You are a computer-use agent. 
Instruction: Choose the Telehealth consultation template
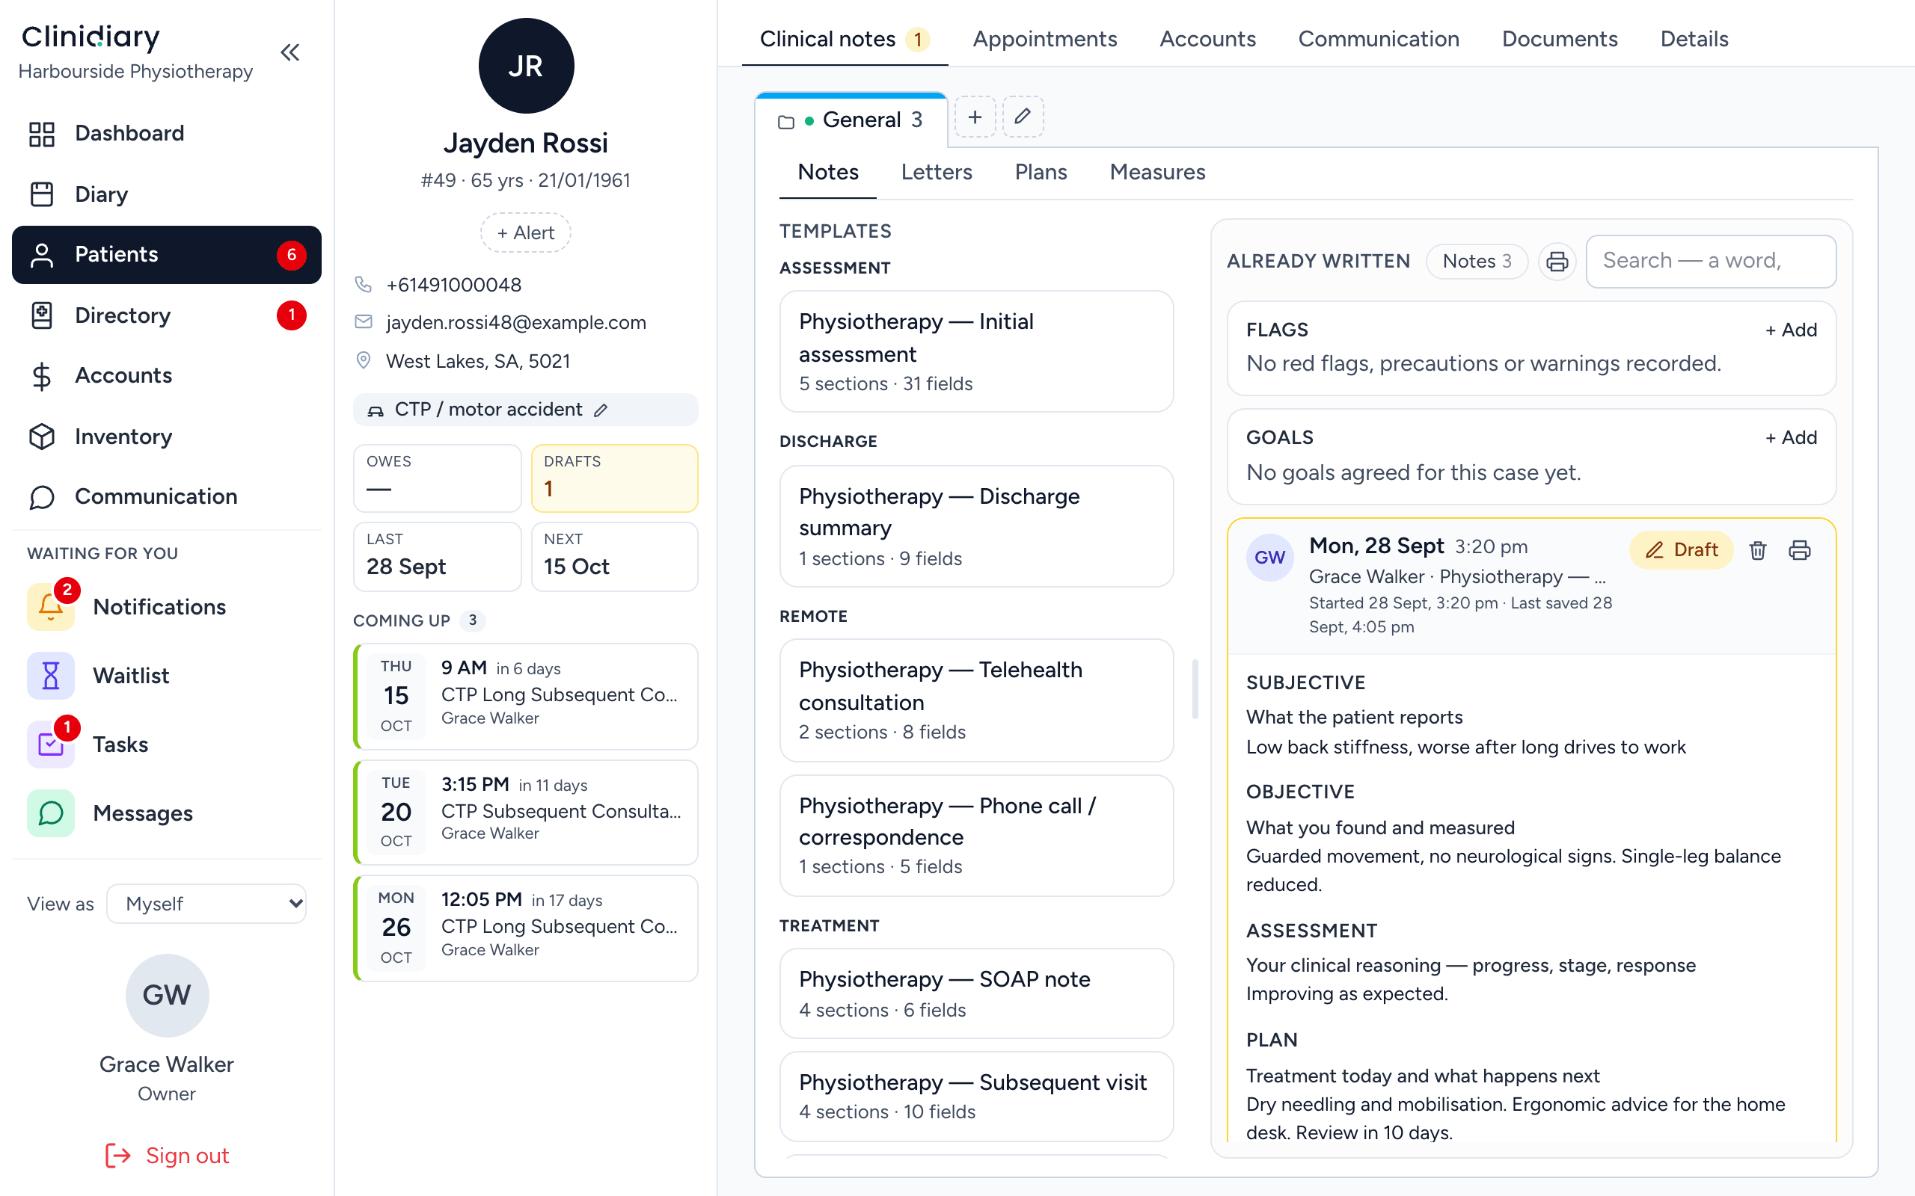(976, 700)
